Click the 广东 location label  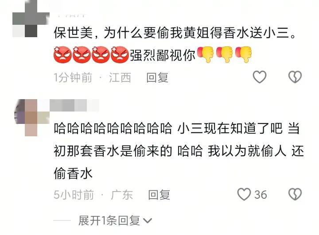(x=122, y=195)
